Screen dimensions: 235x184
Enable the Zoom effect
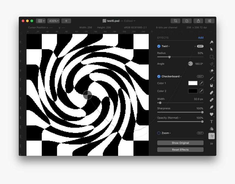click(159, 133)
